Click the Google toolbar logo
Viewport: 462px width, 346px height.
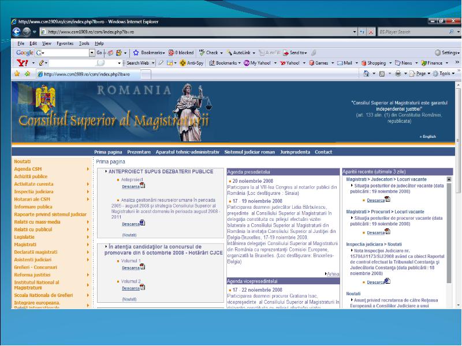coord(24,52)
